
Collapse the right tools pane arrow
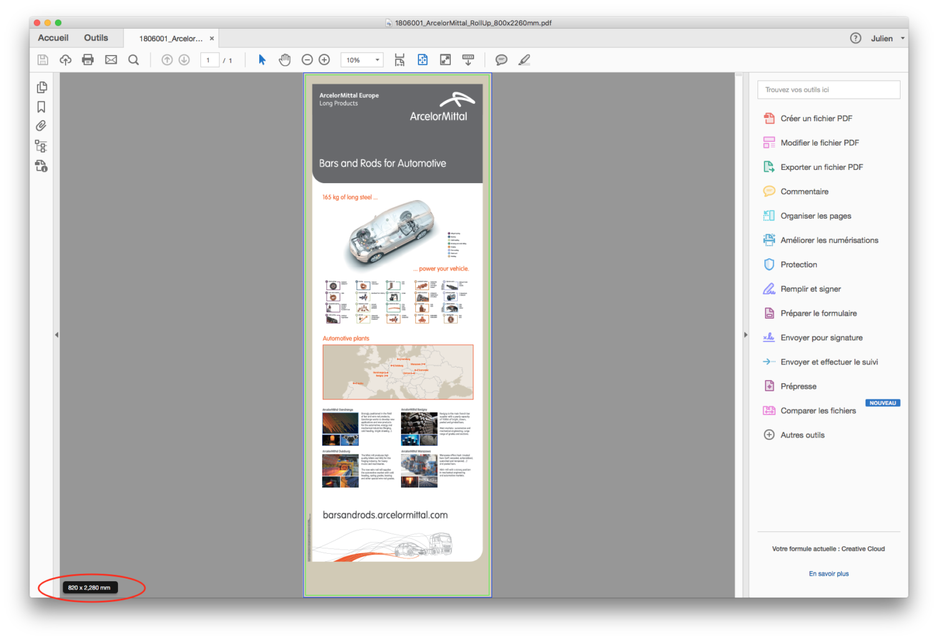click(x=746, y=335)
